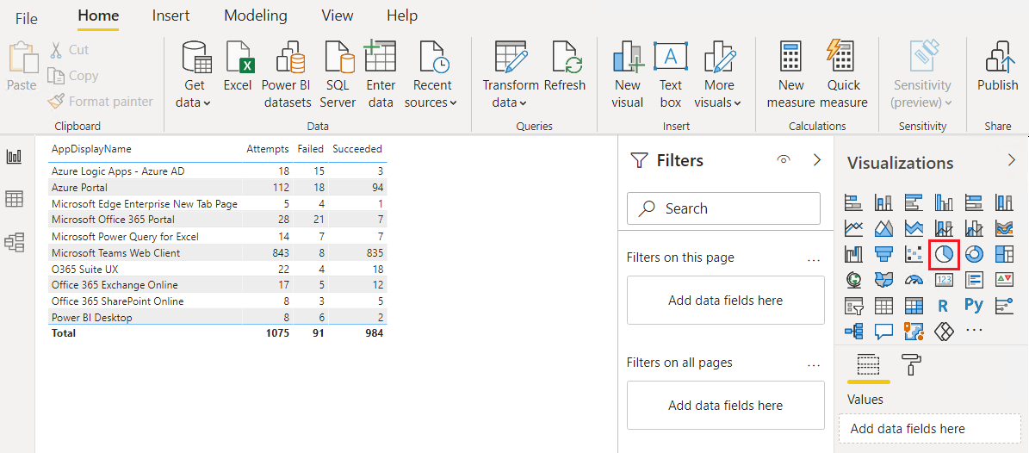The image size is (1029, 453).
Task: Open Filters on this page options menu
Action: [x=814, y=258]
